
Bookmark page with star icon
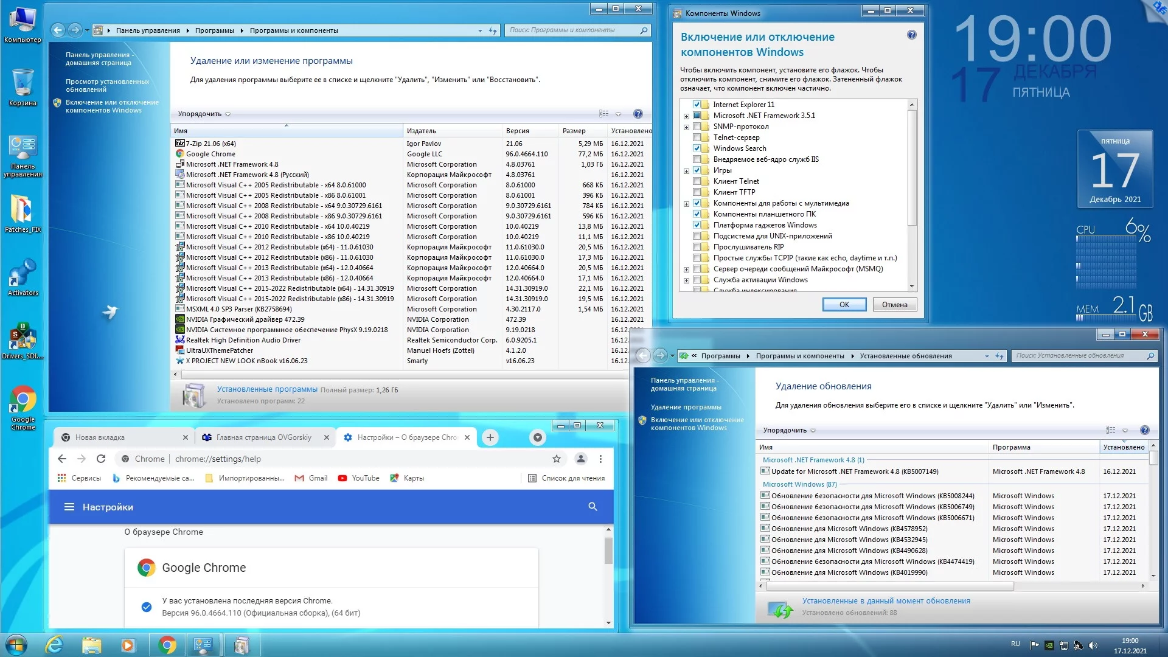click(556, 459)
